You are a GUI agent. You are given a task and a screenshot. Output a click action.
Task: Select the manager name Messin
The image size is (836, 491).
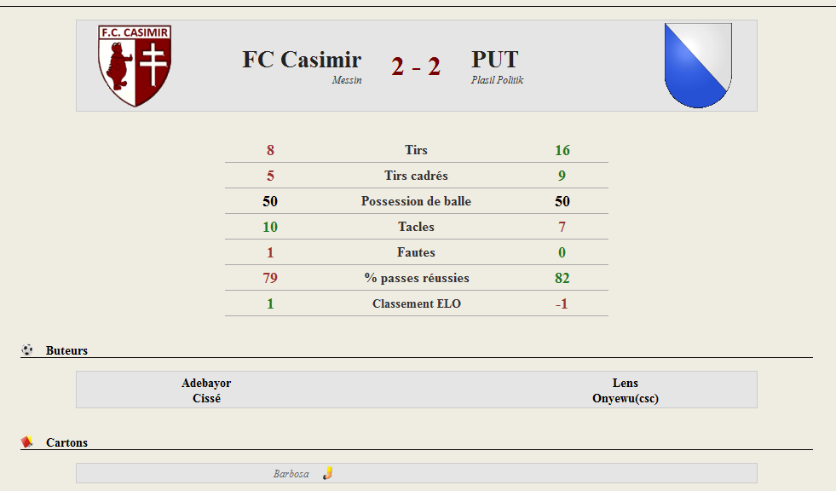[x=347, y=80]
